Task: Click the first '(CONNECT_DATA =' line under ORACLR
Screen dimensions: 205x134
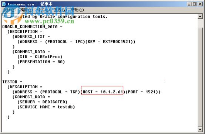Action: pyautogui.click(x=31, y=52)
